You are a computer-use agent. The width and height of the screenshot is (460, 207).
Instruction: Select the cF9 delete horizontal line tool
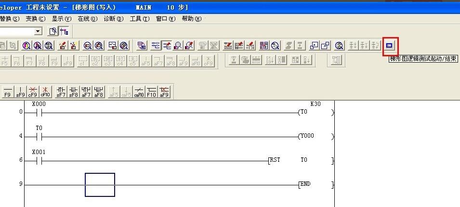point(33,91)
